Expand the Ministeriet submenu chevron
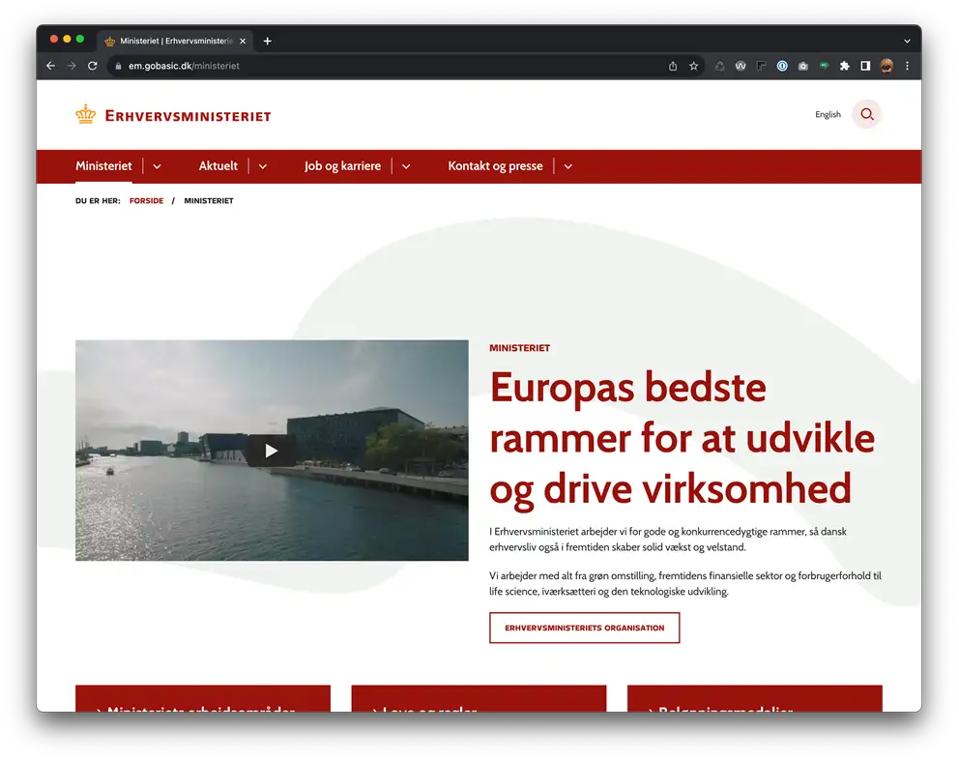This screenshot has width=959, height=760. [157, 166]
